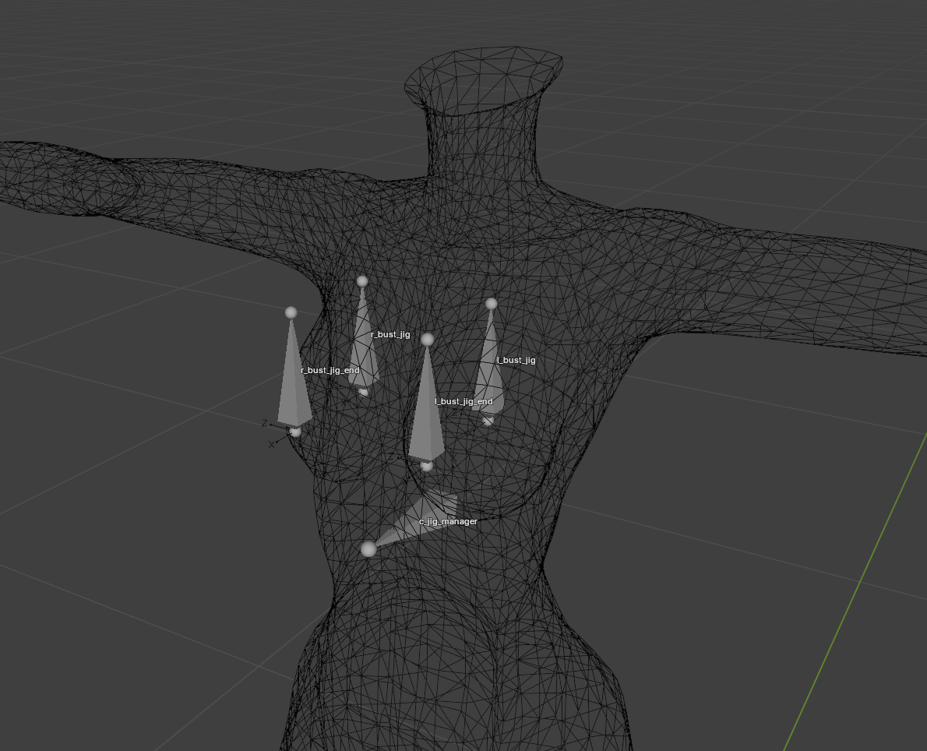Click the X axis label beside the bone

(271, 444)
